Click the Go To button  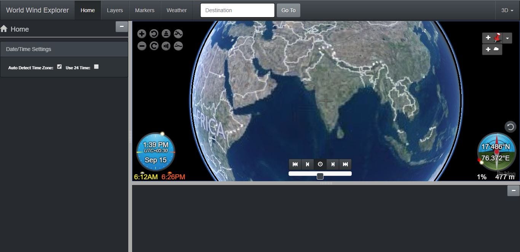pyautogui.click(x=288, y=10)
